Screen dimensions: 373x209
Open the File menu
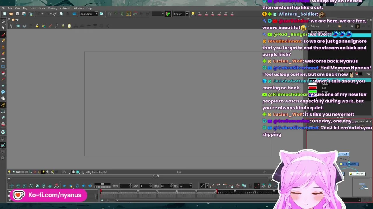[x=3, y=8]
